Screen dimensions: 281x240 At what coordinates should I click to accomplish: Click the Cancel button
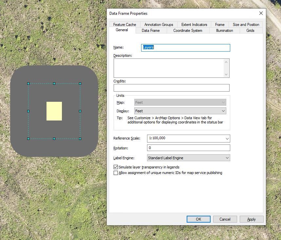225,219
